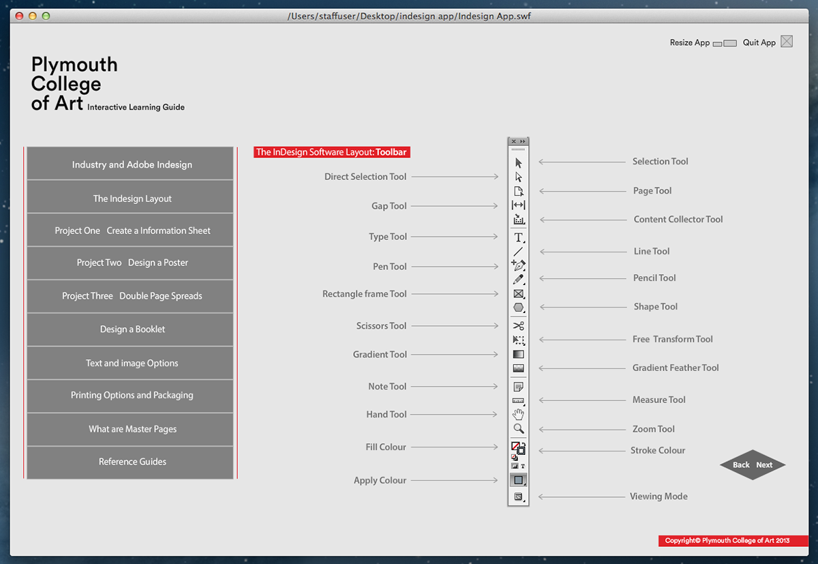
Task: Select the Measure tool ruler icon
Action: [519, 401]
